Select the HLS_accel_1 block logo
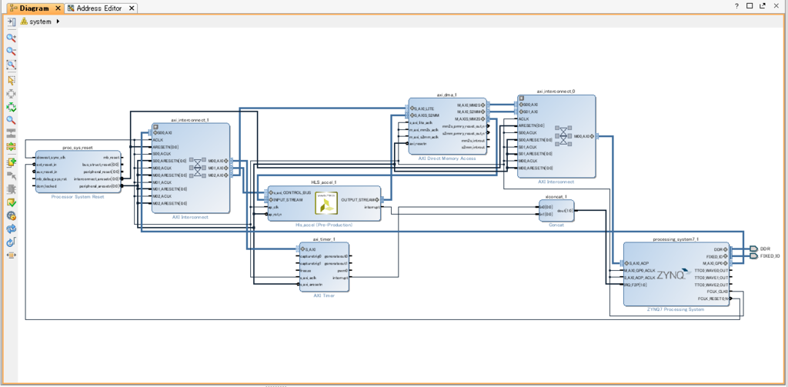The image size is (788, 387). coord(326,203)
